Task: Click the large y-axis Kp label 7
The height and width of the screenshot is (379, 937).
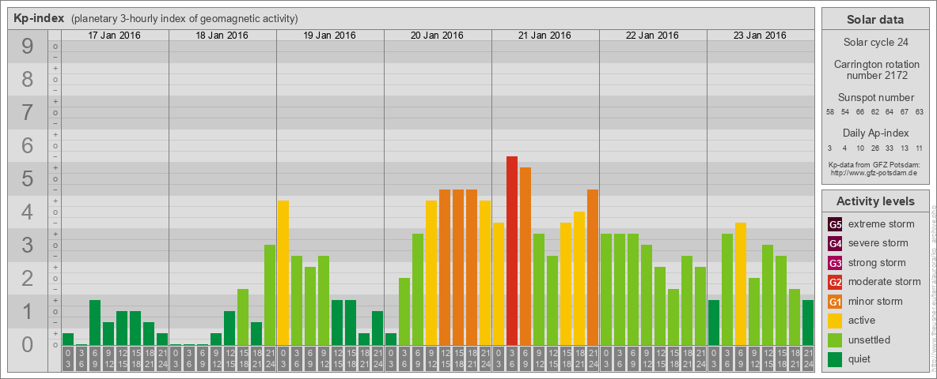Action: click(28, 113)
